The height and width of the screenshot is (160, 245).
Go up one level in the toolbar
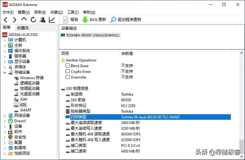pos(24,19)
